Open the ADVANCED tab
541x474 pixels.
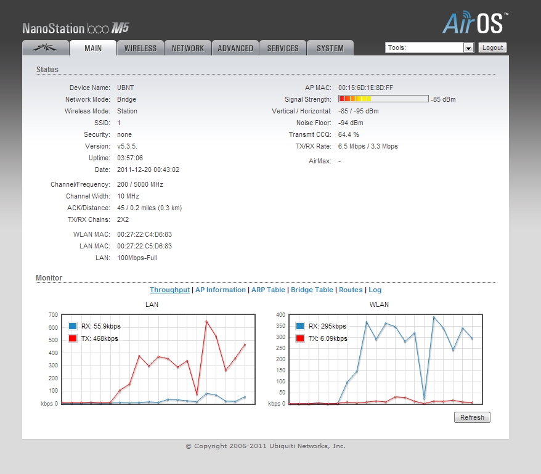(235, 48)
